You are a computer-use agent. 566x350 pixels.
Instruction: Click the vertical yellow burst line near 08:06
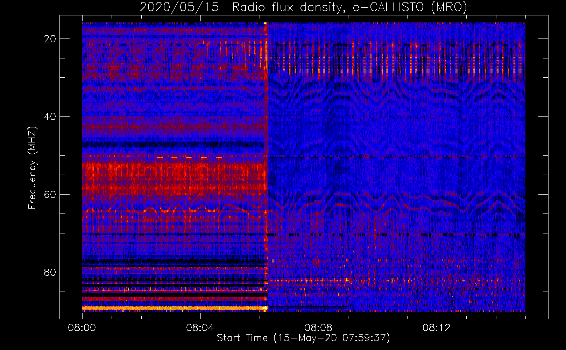coord(266,167)
